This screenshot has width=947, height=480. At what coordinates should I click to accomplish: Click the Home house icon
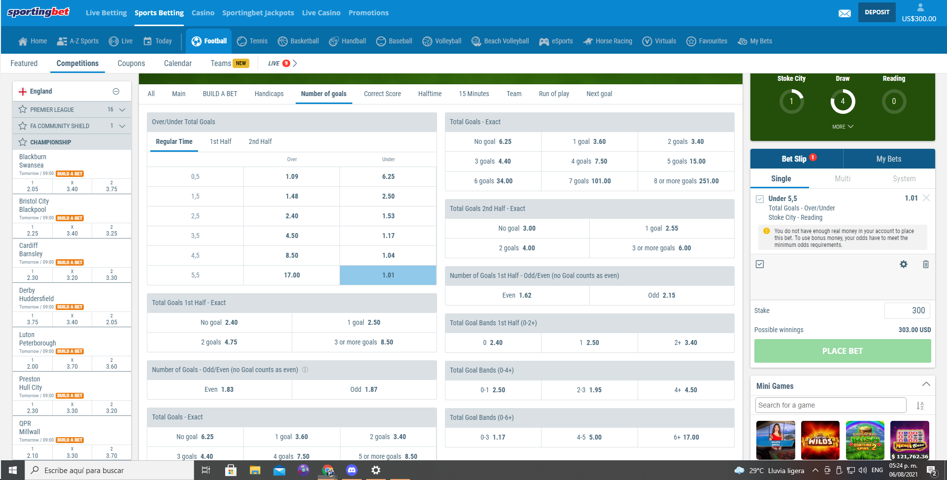(x=23, y=41)
